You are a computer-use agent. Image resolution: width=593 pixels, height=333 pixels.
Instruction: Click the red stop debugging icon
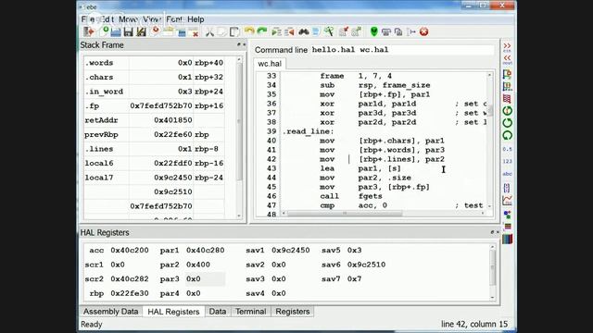coord(424,31)
